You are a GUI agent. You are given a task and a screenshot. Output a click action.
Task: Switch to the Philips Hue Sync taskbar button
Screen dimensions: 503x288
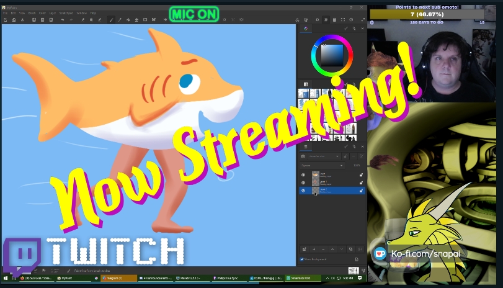coord(229,278)
